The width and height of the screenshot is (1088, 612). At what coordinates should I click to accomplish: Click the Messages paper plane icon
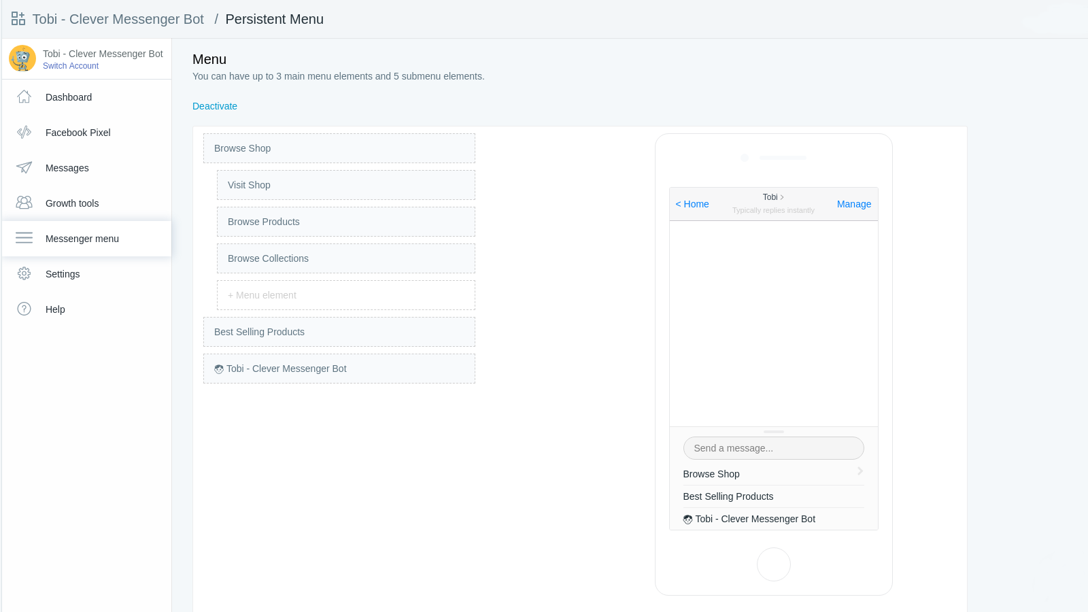24,167
